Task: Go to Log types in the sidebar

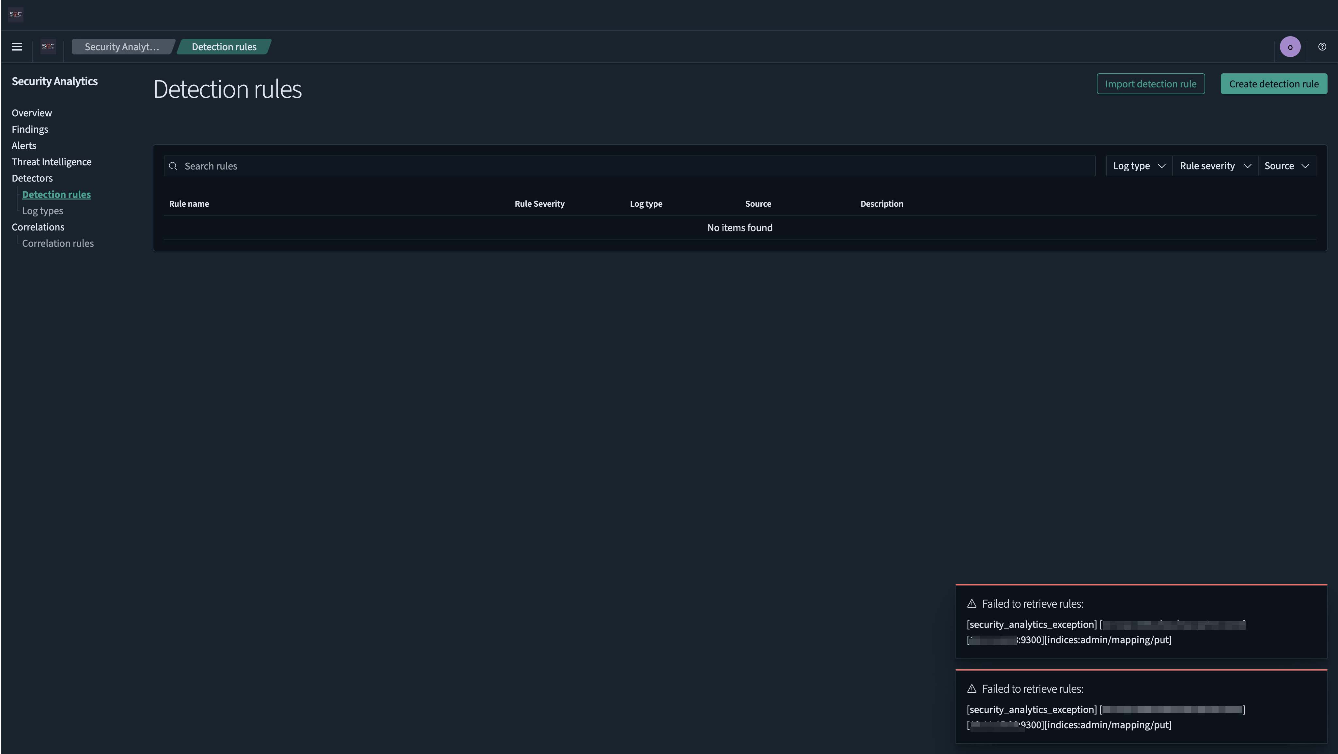Action: [x=43, y=211]
